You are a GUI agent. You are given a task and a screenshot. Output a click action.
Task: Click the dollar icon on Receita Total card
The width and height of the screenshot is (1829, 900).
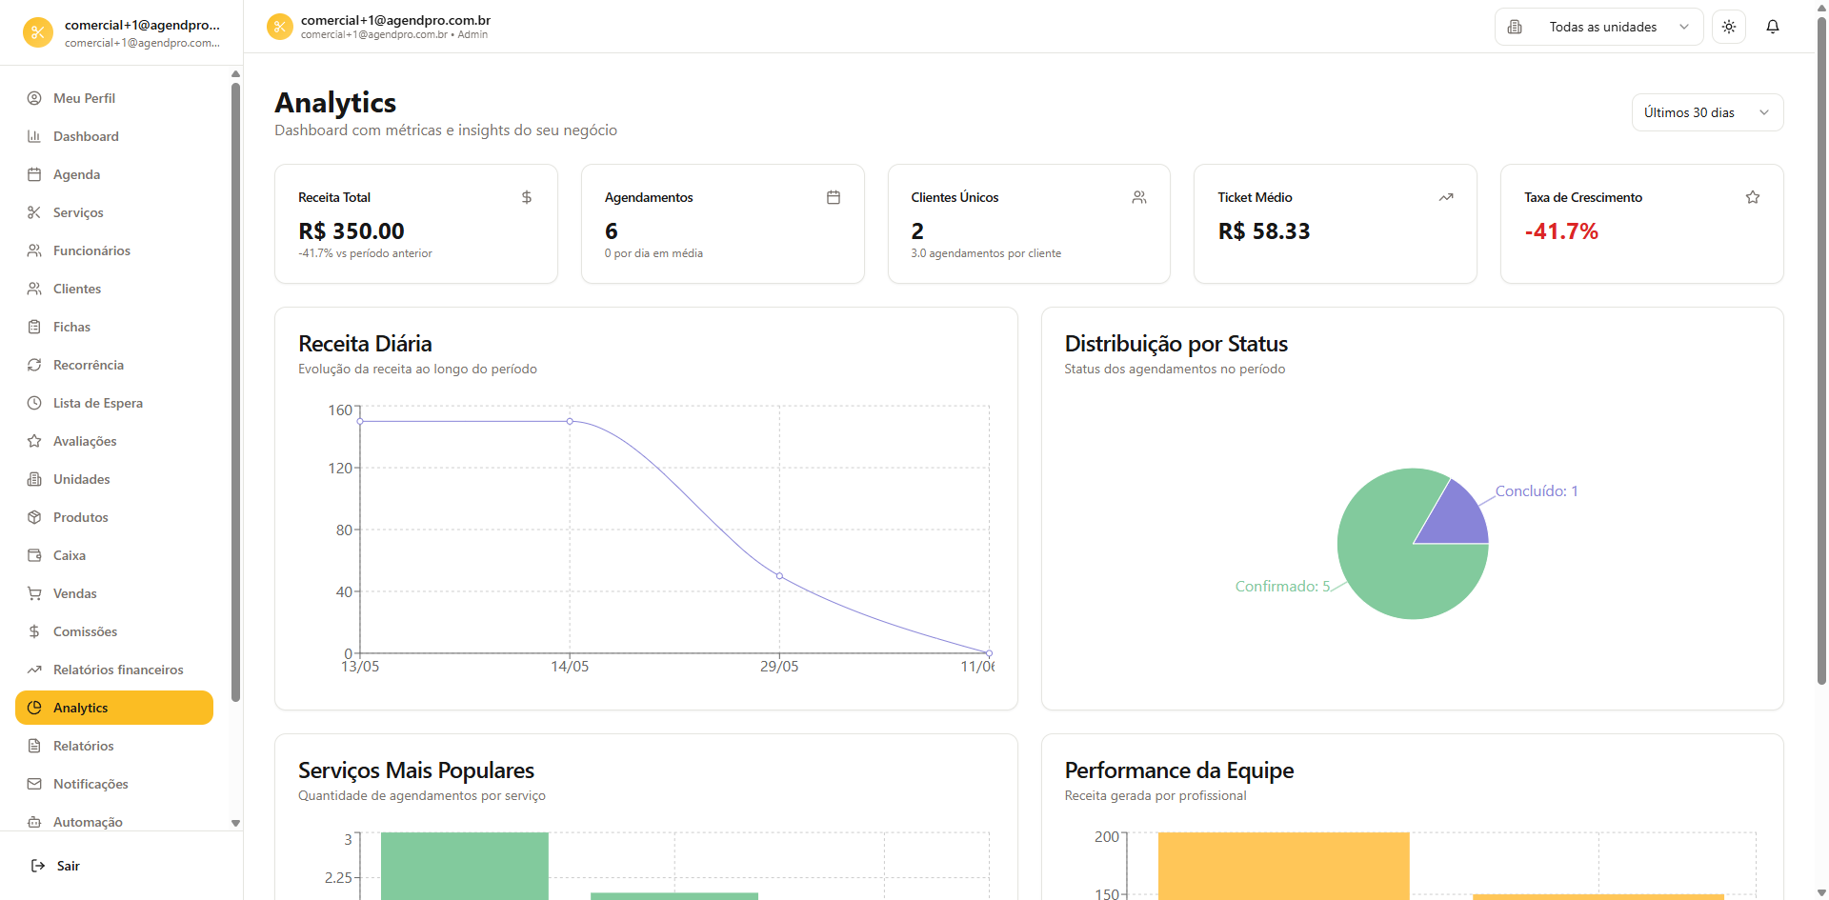pyautogui.click(x=527, y=197)
